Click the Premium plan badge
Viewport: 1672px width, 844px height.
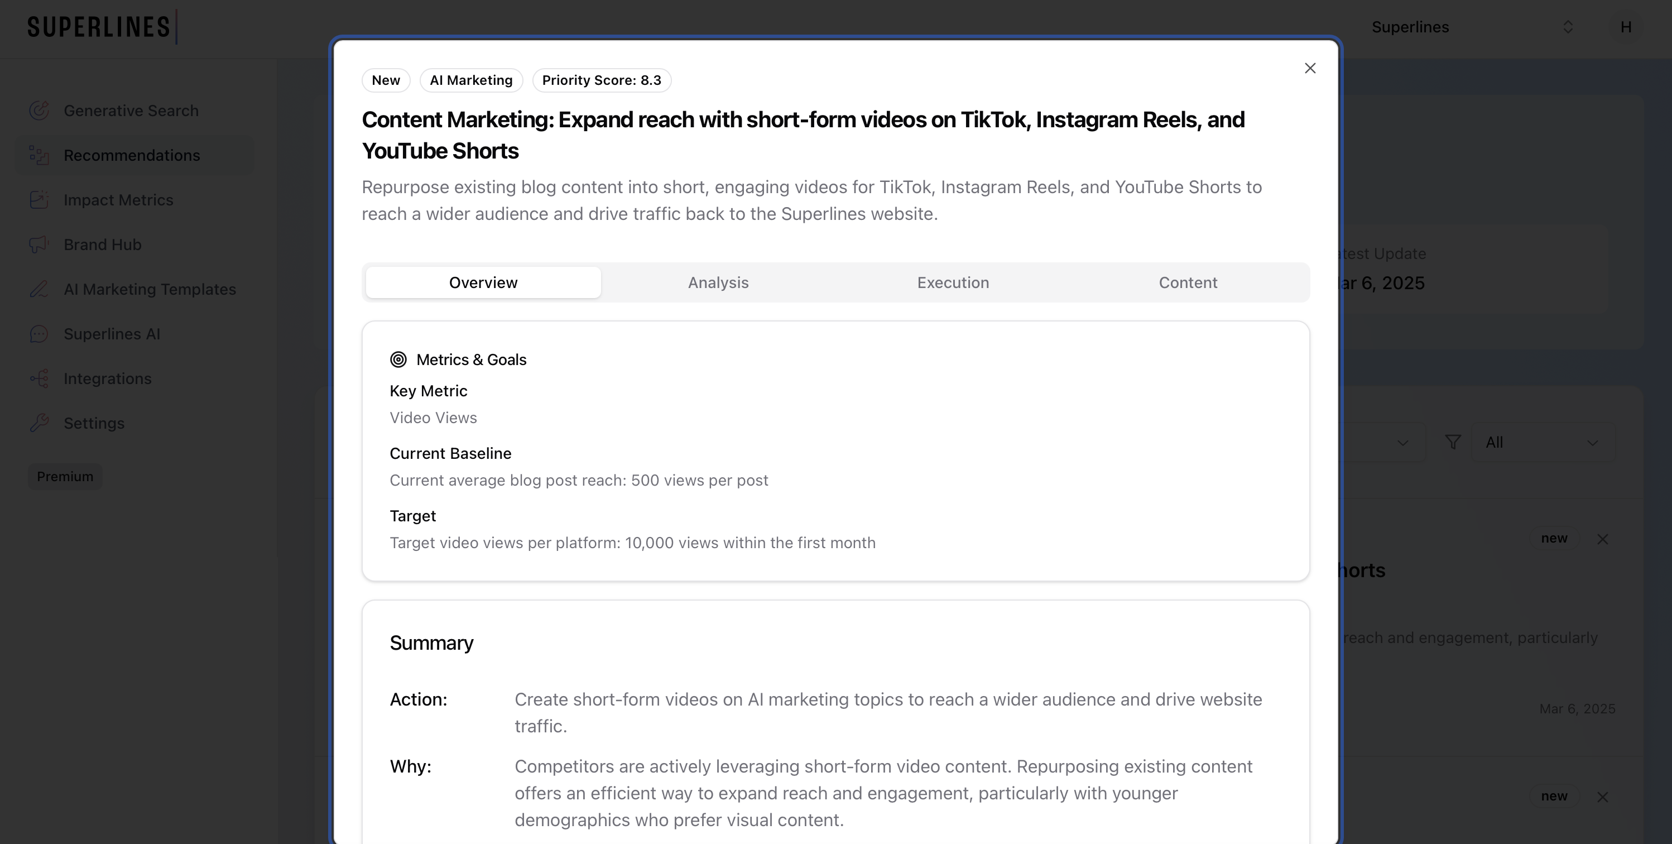pos(65,477)
